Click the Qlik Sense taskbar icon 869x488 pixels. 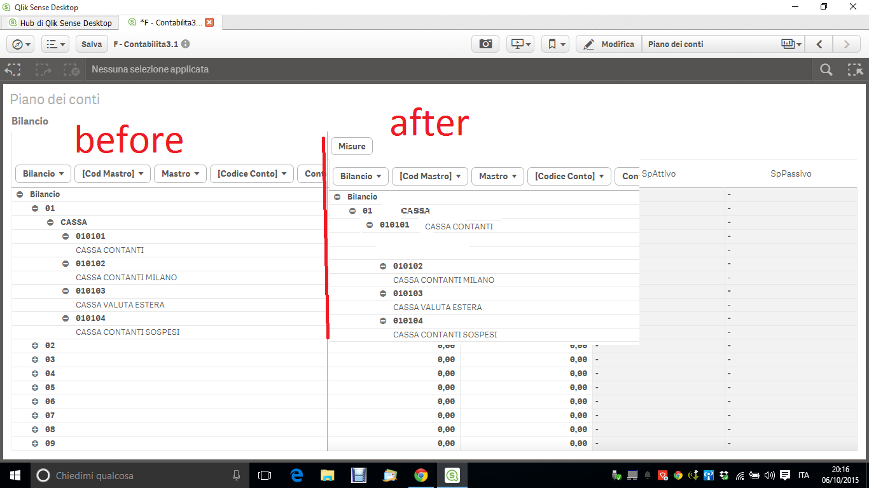452,475
